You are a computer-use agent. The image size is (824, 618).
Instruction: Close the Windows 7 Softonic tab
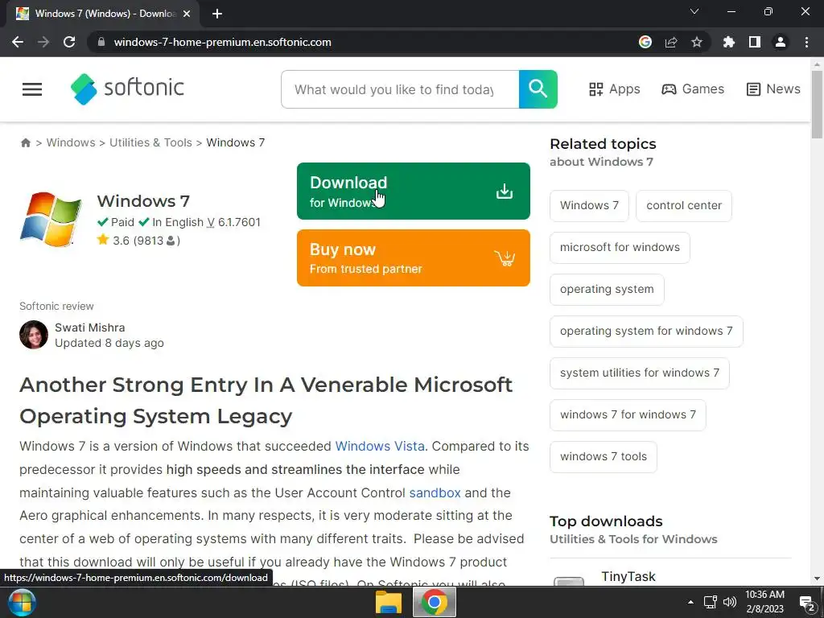point(187,14)
